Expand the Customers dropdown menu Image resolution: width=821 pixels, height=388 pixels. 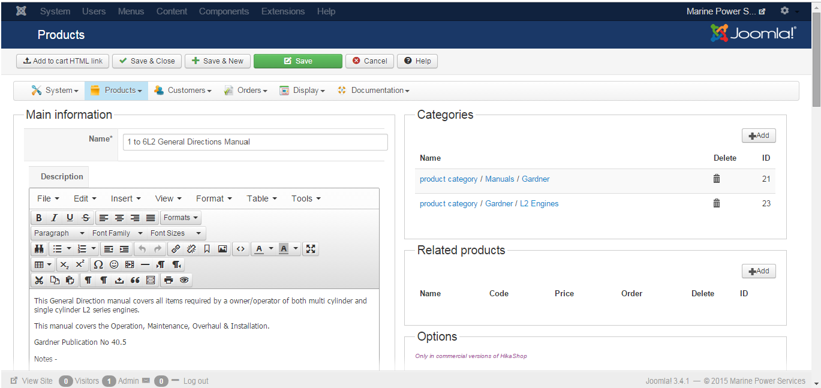182,91
